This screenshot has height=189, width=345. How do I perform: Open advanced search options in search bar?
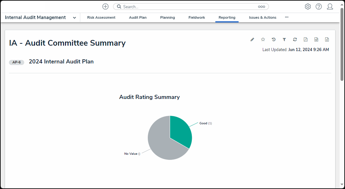[261, 7]
